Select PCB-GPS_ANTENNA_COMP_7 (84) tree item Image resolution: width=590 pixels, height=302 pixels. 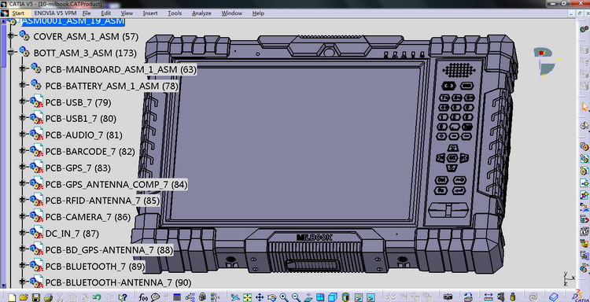pyautogui.click(x=116, y=184)
